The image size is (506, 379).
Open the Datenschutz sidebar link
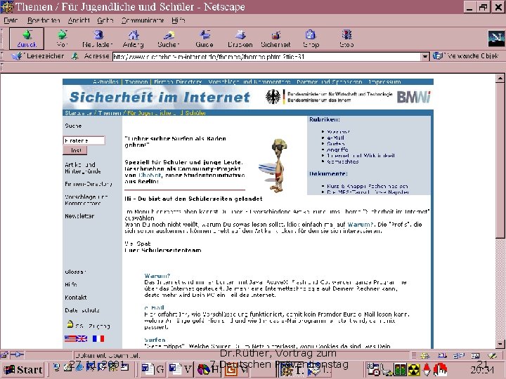82,310
